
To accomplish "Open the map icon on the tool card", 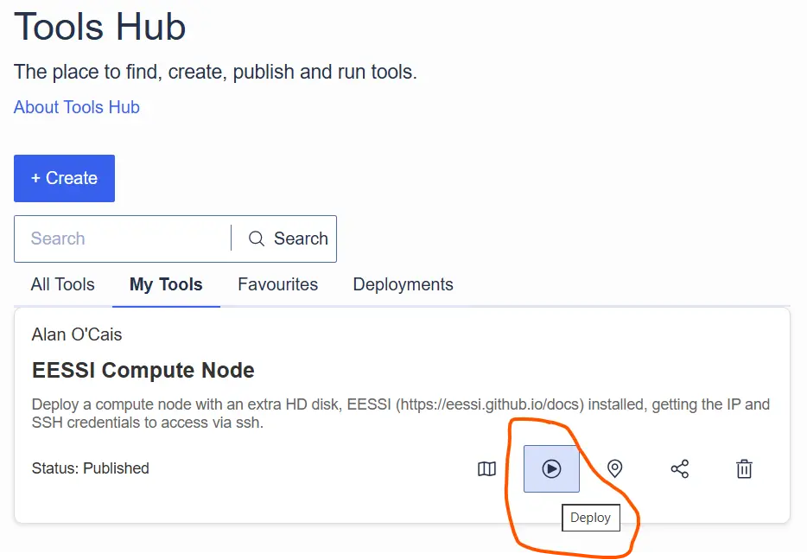I will click(x=486, y=468).
